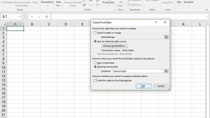Click the 3D Map button
The image size is (210, 118).
click(121, 4)
